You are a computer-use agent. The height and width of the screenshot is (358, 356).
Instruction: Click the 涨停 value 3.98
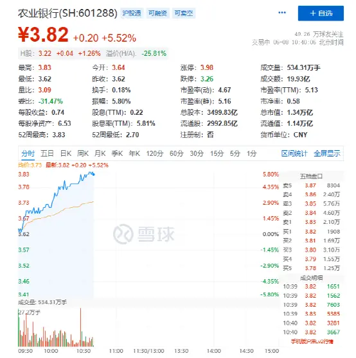coord(207,67)
